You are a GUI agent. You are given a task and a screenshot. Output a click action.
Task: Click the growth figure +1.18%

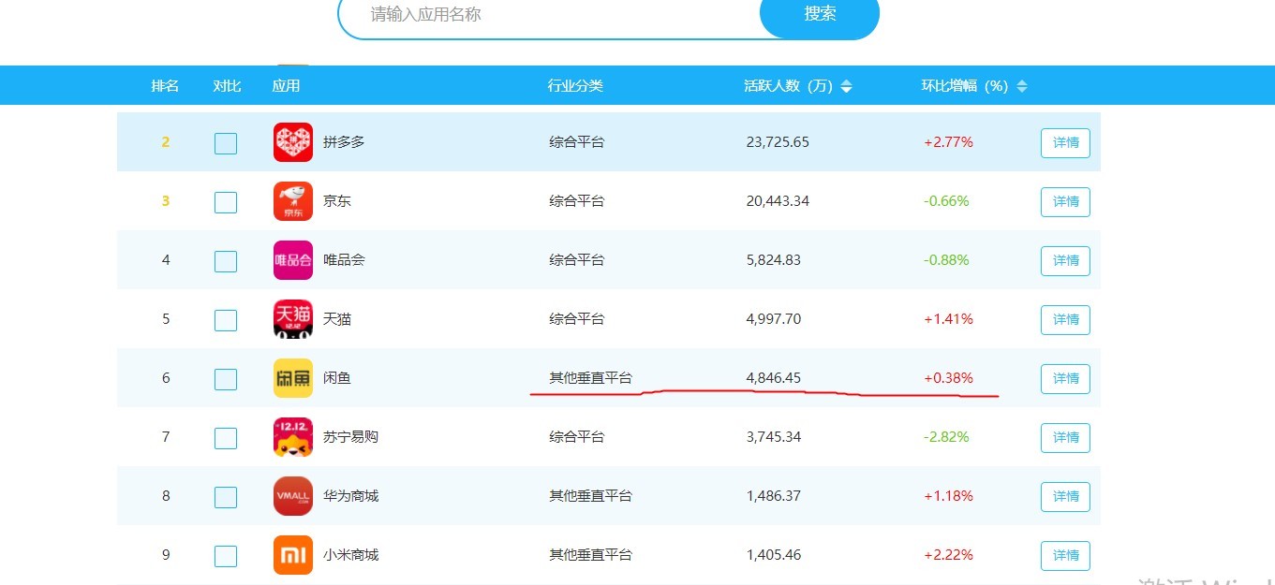pos(948,496)
